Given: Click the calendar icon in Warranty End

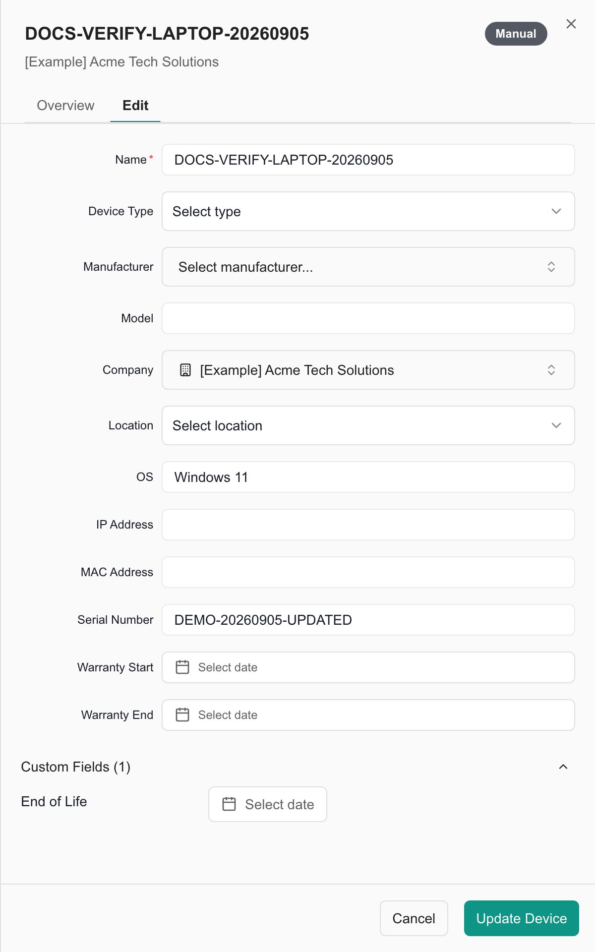Looking at the screenshot, I should [182, 714].
